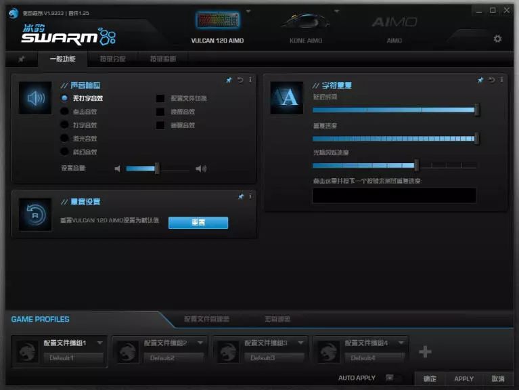Select the 打字音效 typing sound radio
Image resolution: width=519 pixels, height=390 pixels.
tap(64, 125)
